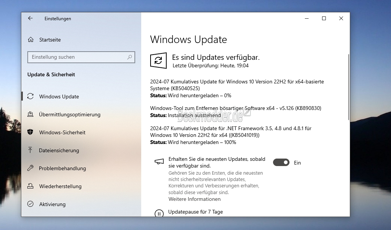391x230 pixels.
Task: Open Wiederherstellung options
Action: [60, 186]
